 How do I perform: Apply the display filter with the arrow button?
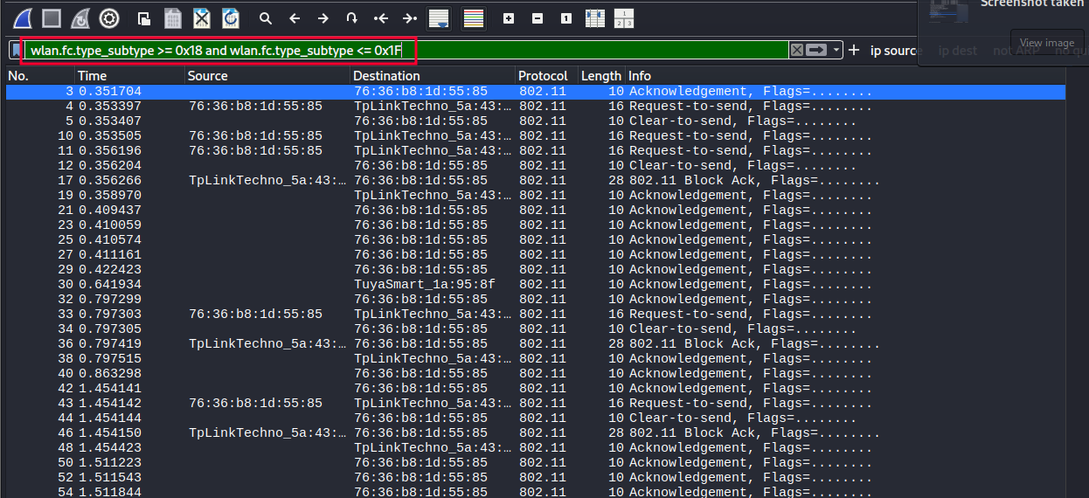816,51
